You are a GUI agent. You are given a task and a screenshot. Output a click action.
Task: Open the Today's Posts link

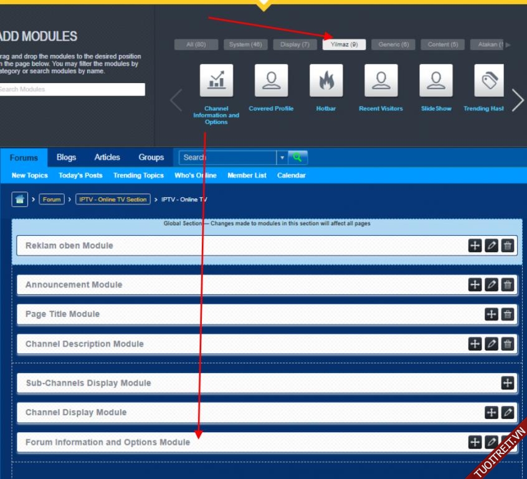[x=80, y=175]
